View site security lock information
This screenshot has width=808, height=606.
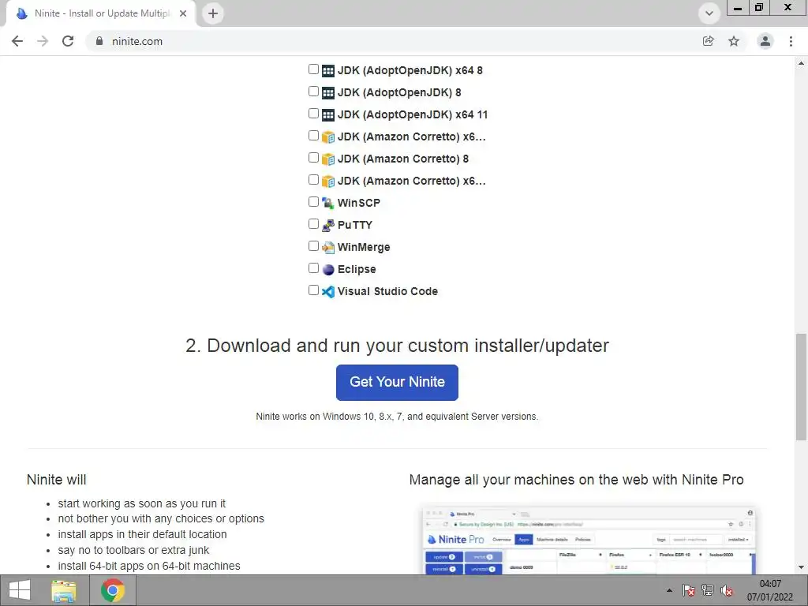click(99, 41)
